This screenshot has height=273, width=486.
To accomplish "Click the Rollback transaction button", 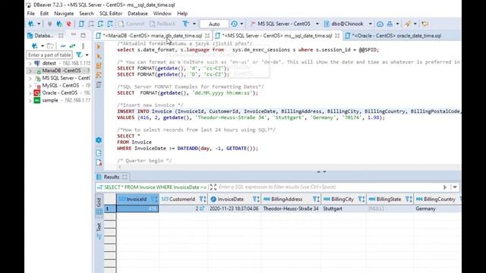I will [x=163, y=24].
